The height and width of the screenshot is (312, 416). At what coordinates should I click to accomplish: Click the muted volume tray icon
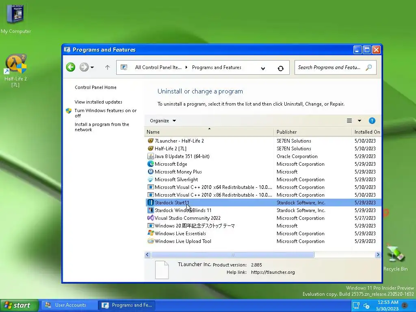(x=366, y=306)
